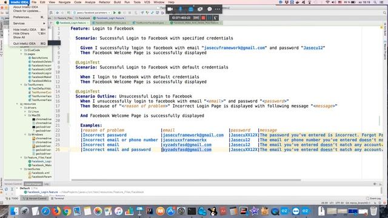Open Finder from the dock

(15, 211)
